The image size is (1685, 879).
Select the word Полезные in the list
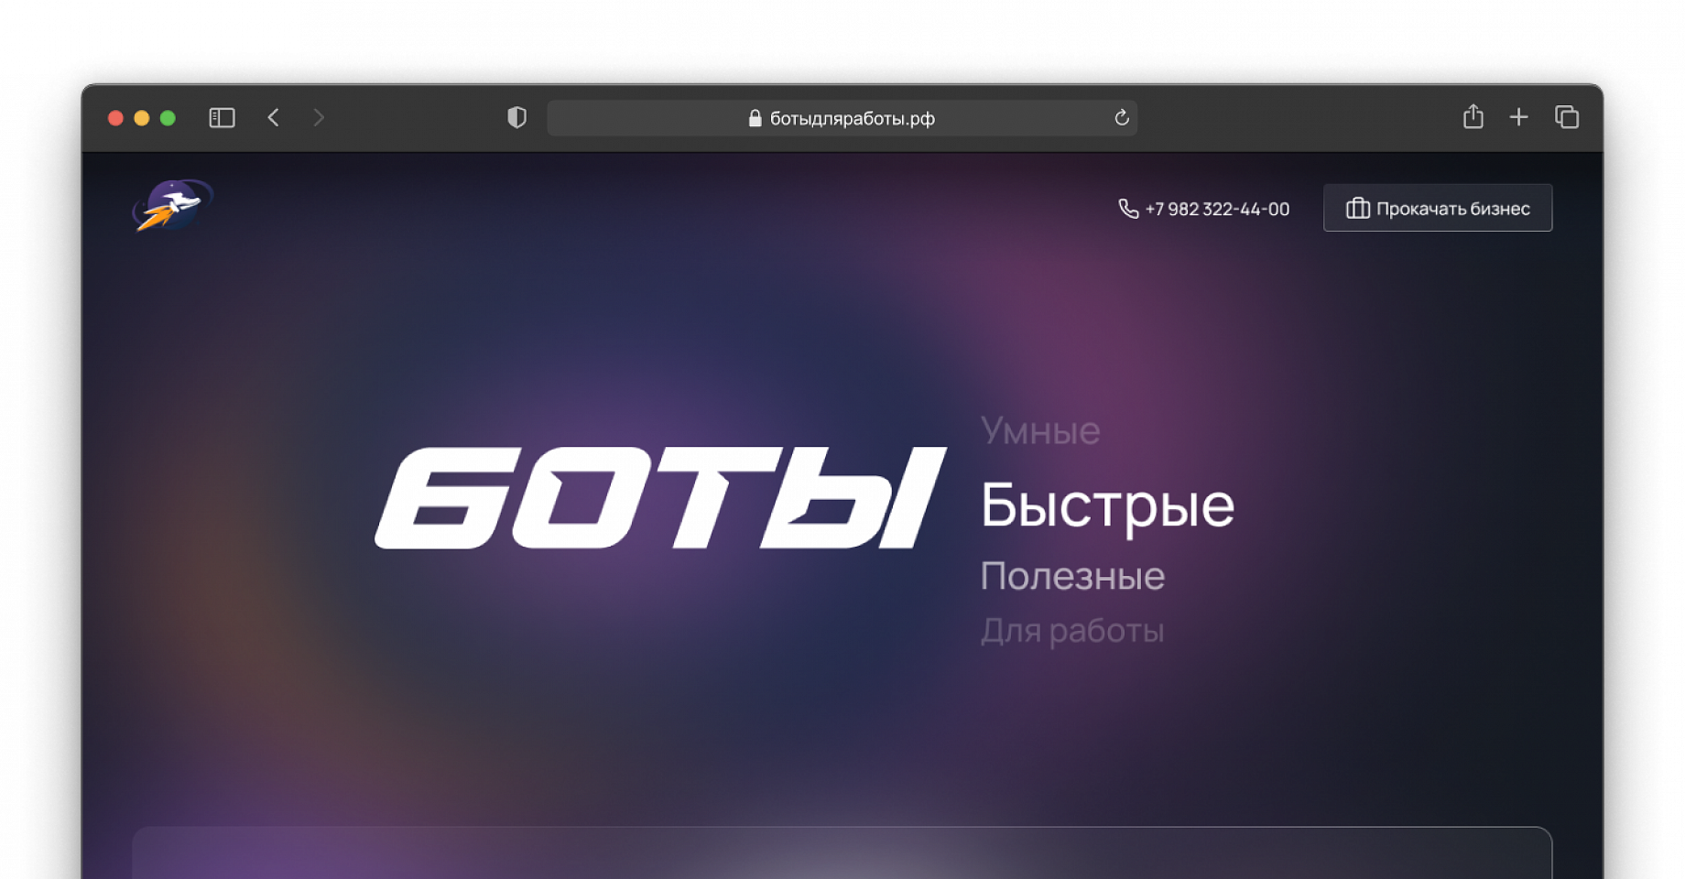point(1072,576)
